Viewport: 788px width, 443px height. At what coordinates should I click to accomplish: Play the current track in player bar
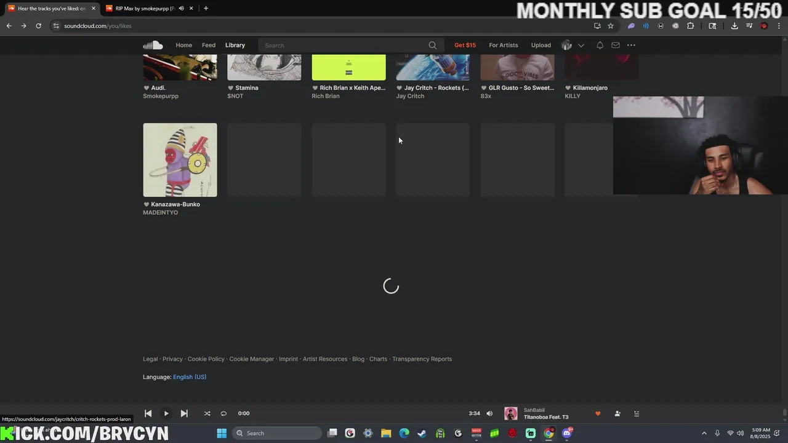166,413
